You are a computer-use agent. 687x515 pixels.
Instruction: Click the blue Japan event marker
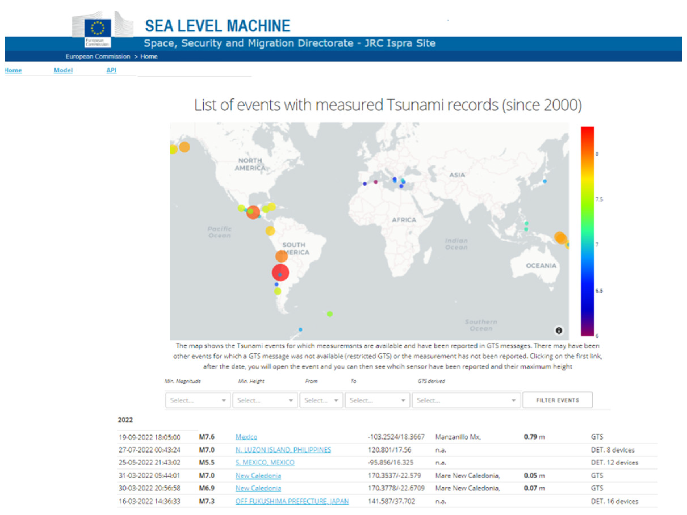point(545,181)
